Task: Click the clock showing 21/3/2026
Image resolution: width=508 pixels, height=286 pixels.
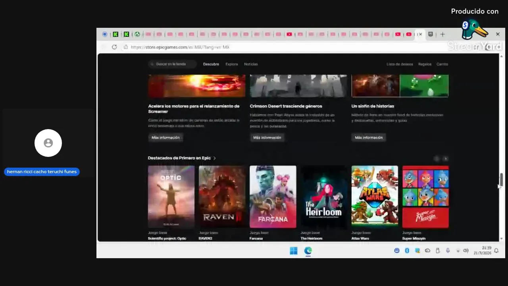Action: [x=483, y=250]
